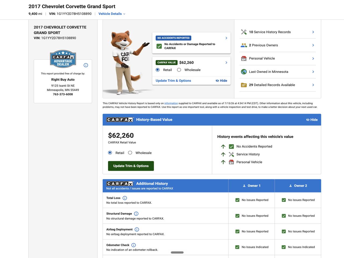The height and width of the screenshot is (258, 344).
Task: Click the wrench Service History Records icon
Action: pos(244,32)
